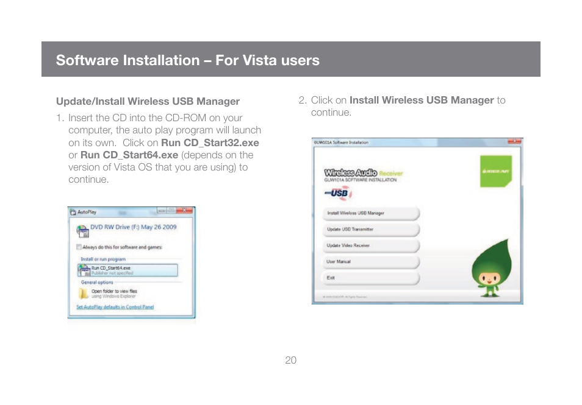The width and height of the screenshot is (582, 405).
Task: Select Run CD_Start64.exe in AutoPlay
Action: pyautogui.click(x=128, y=270)
